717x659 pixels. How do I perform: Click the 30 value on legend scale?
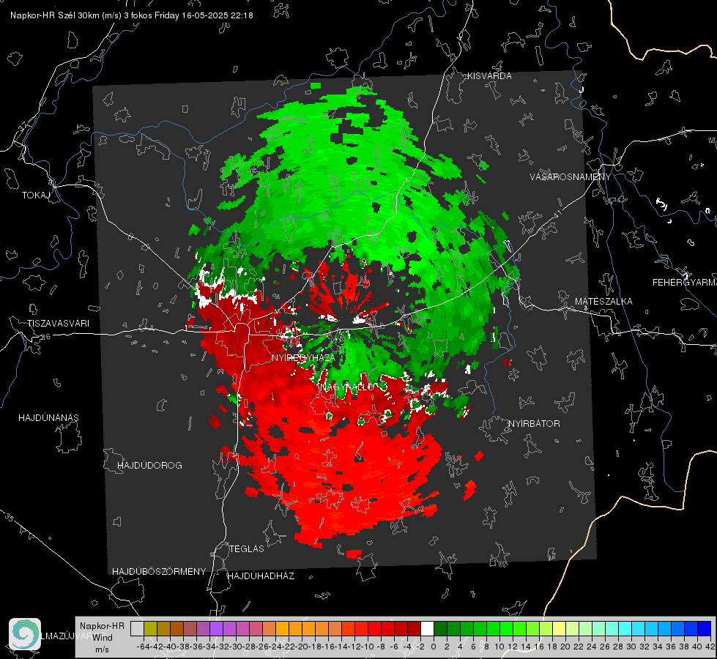pos(631,647)
